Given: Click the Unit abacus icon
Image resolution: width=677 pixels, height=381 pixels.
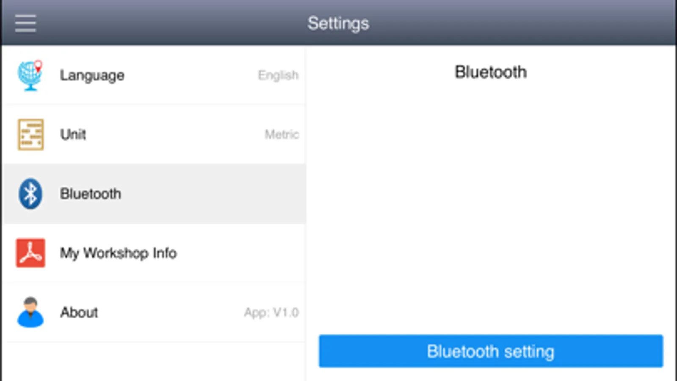Looking at the screenshot, I should coord(30,135).
